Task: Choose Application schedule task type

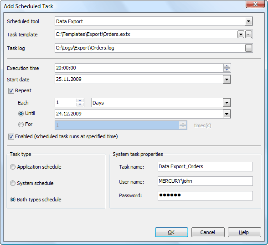Action: (13, 167)
